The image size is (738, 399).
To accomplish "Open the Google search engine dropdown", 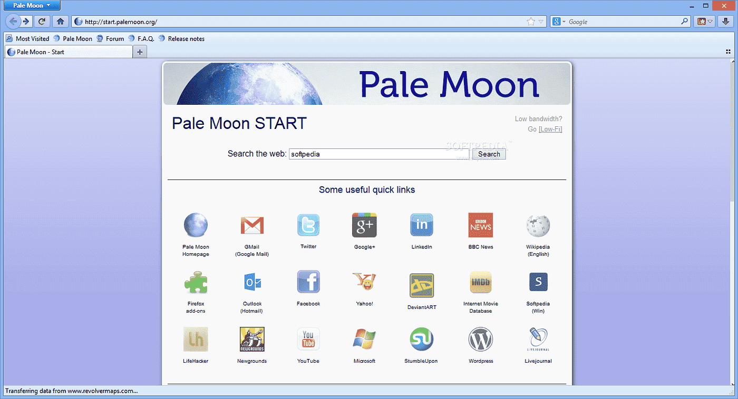I will (557, 21).
